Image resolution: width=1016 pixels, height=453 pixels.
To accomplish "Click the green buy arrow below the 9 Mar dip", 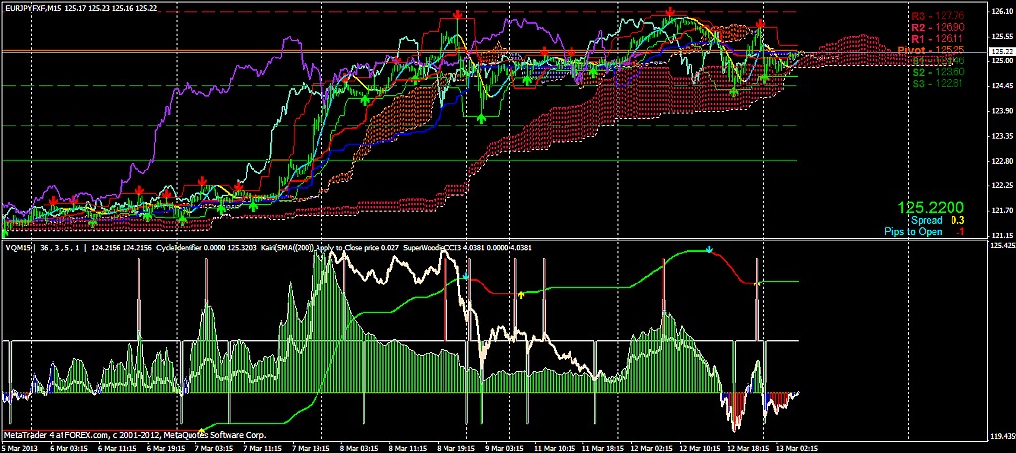I will 481,117.
